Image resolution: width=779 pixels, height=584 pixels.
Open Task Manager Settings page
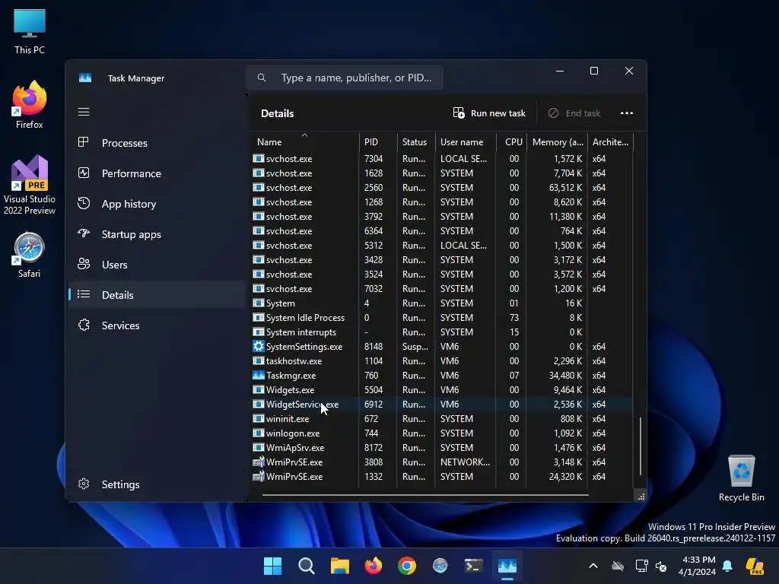(x=157, y=484)
